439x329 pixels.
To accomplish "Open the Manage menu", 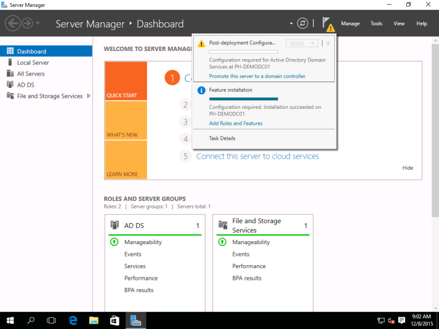I will click(x=350, y=23).
